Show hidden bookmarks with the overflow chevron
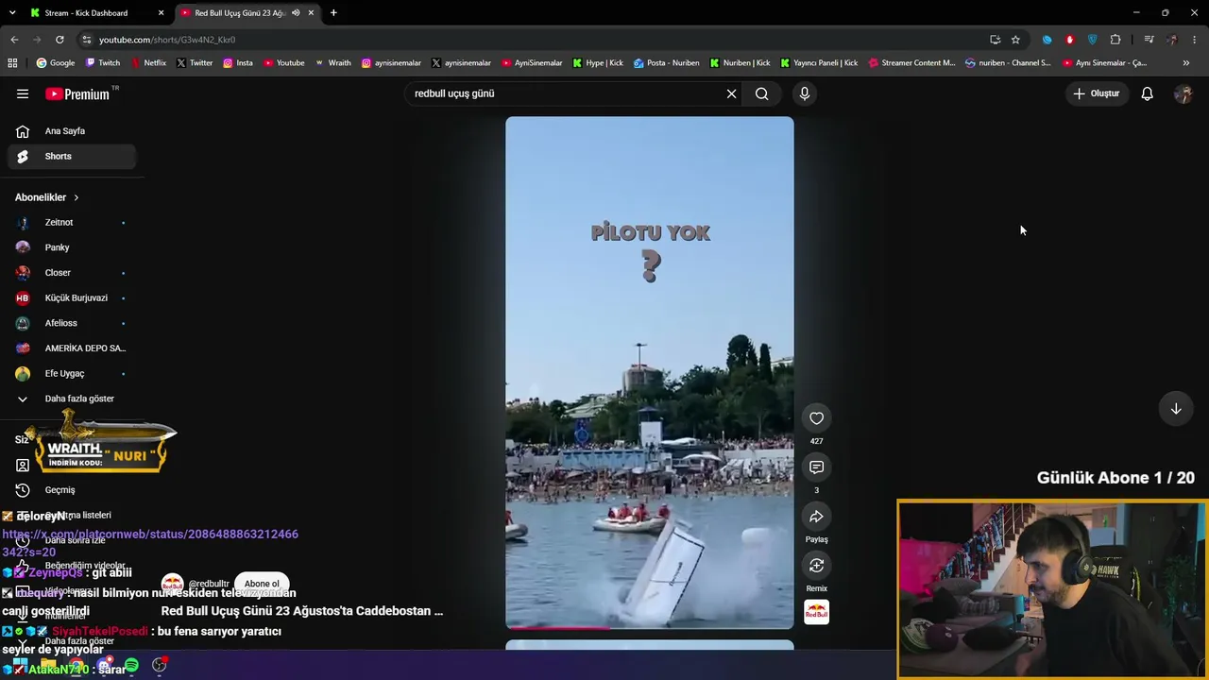The height and width of the screenshot is (680, 1209). [x=1186, y=63]
